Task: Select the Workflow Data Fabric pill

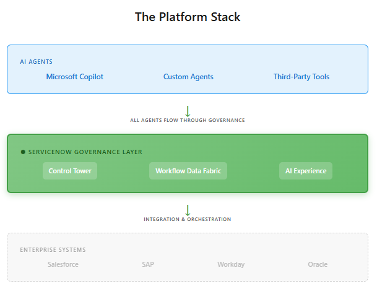Action: [188, 171]
